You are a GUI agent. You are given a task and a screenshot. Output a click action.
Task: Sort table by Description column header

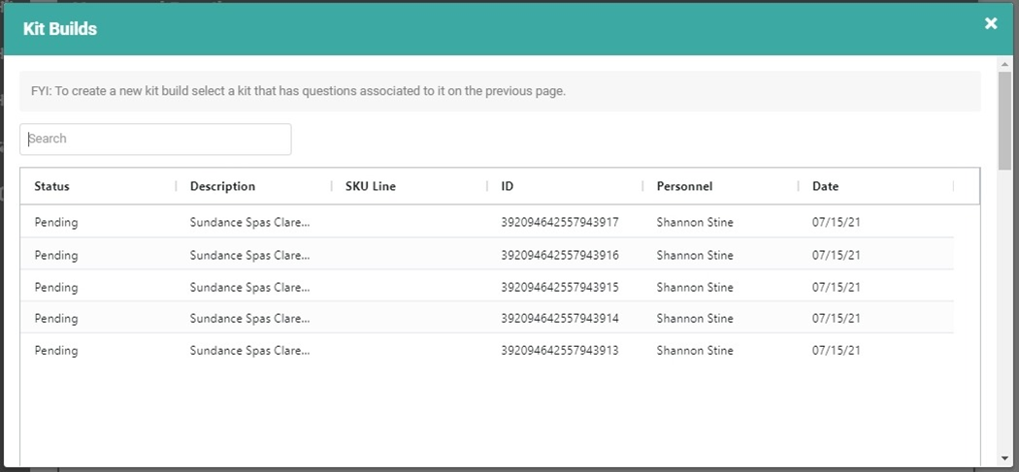pyautogui.click(x=222, y=186)
